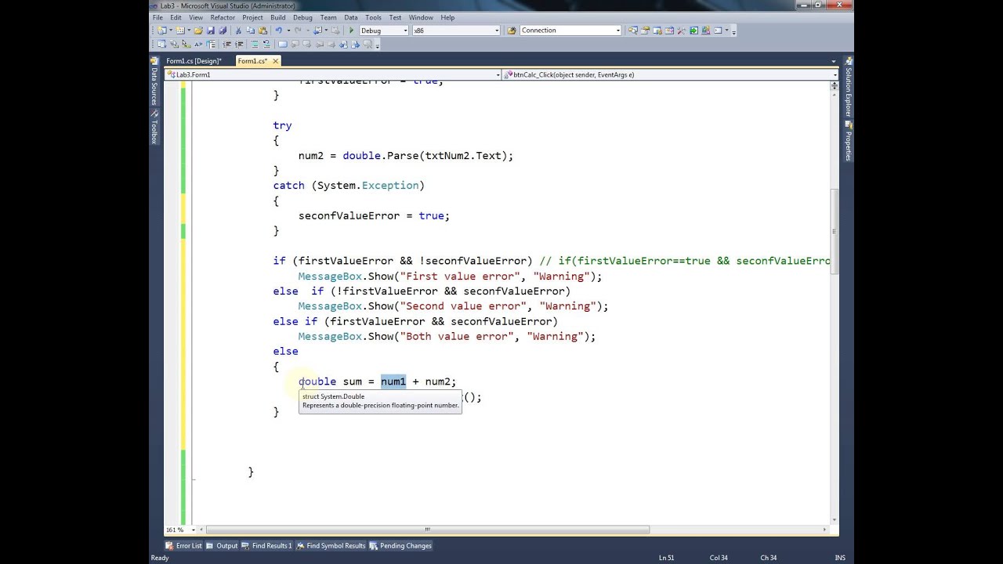Cut selection with the scissors icon
The image size is (1003, 564).
pos(238,31)
